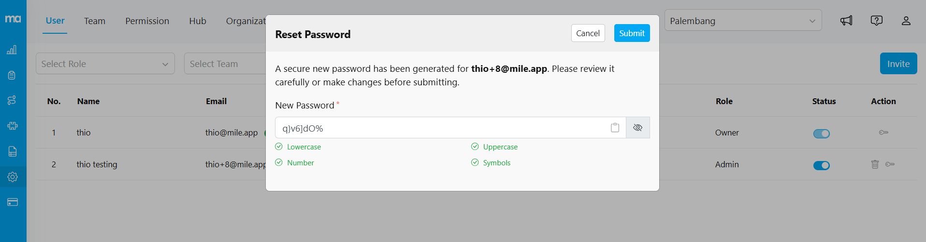Viewport: 926px width, 242px height.
Task: Cancel the Reset Password dialog
Action: point(588,33)
